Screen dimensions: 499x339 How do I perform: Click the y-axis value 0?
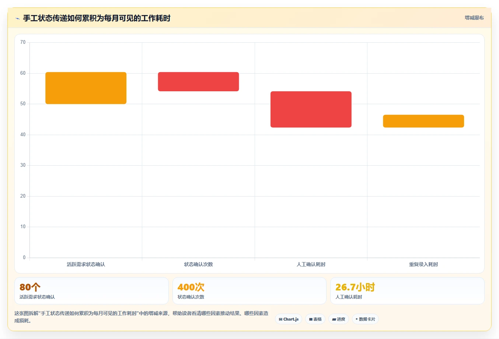click(x=24, y=258)
